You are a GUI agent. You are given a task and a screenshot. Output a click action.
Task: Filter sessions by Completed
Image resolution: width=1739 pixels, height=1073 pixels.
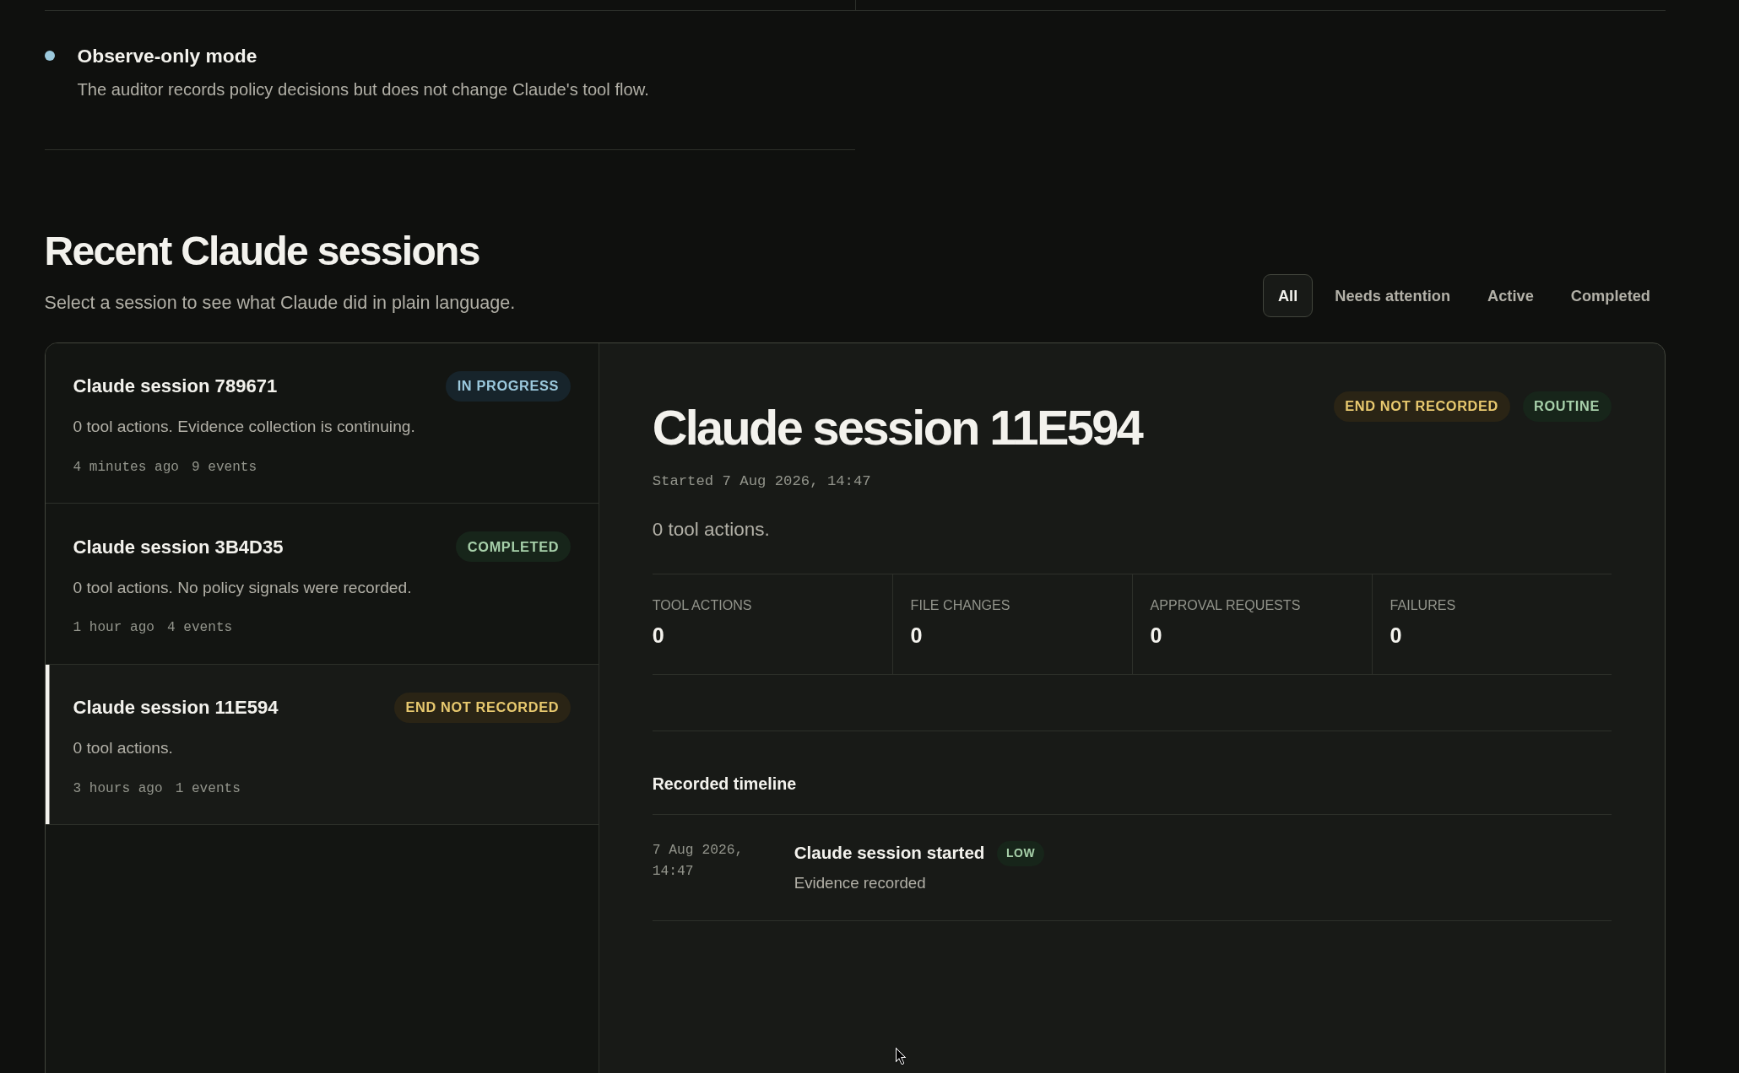coord(1610,296)
